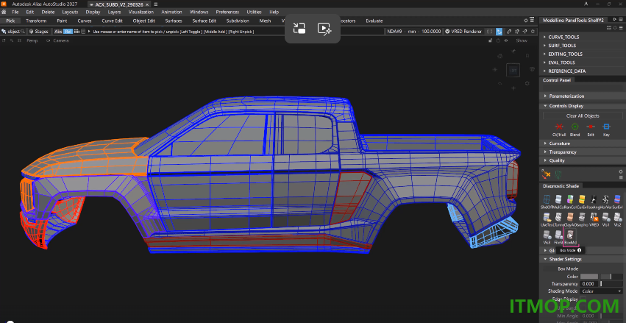Select the Curvature Evaluation shader icon
The image size is (626, 323).
pyautogui.click(x=582, y=199)
